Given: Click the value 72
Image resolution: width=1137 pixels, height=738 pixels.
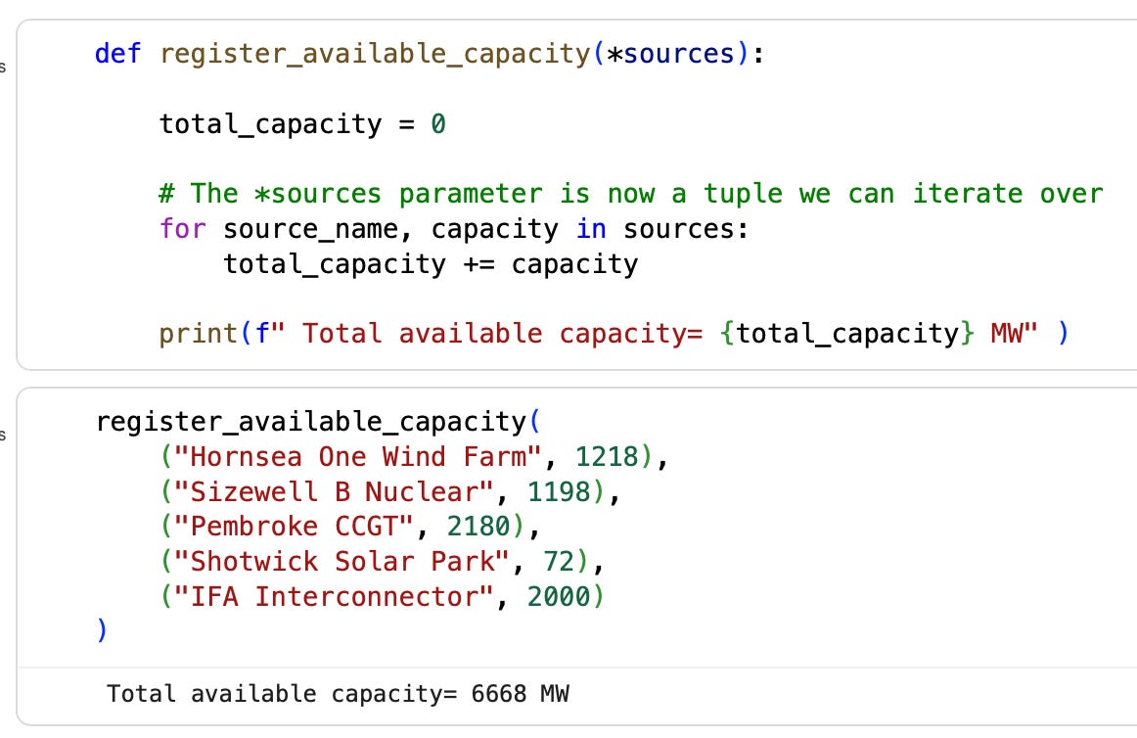Looking at the screenshot, I should (559, 562).
